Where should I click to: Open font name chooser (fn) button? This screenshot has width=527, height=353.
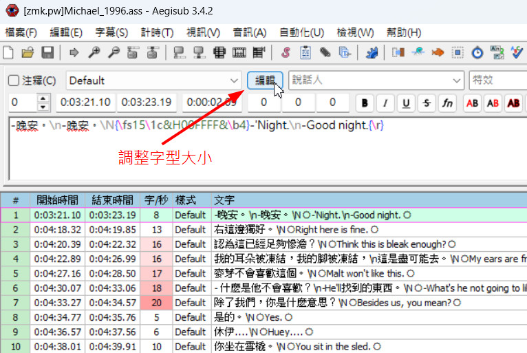(x=447, y=103)
